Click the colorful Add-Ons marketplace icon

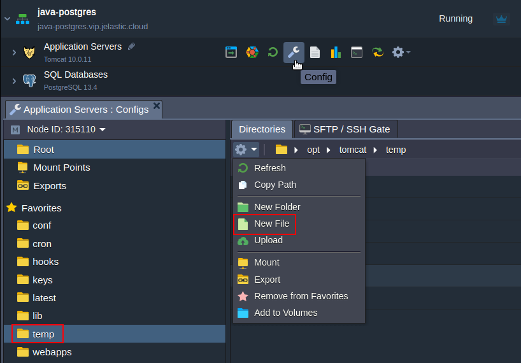click(252, 52)
